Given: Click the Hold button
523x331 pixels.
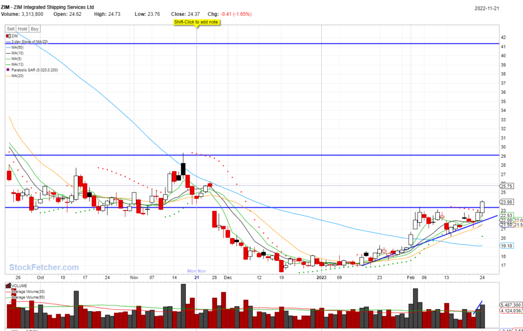Looking at the screenshot, I should pos(22,29).
